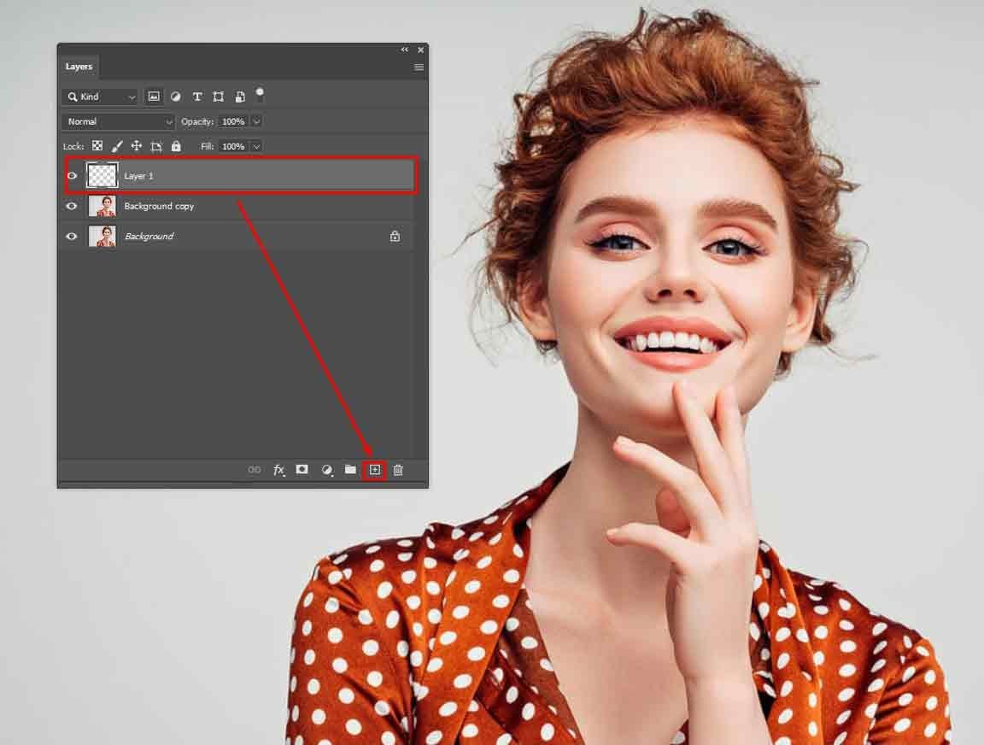Open Layers panel options menu
This screenshot has height=745, width=984.
pyautogui.click(x=419, y=67)
